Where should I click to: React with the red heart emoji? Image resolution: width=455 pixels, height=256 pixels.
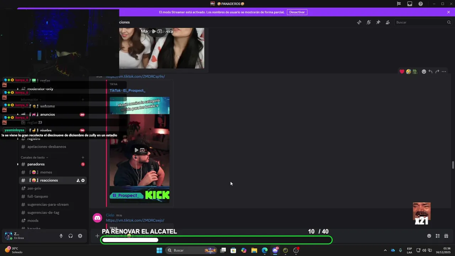402,71
